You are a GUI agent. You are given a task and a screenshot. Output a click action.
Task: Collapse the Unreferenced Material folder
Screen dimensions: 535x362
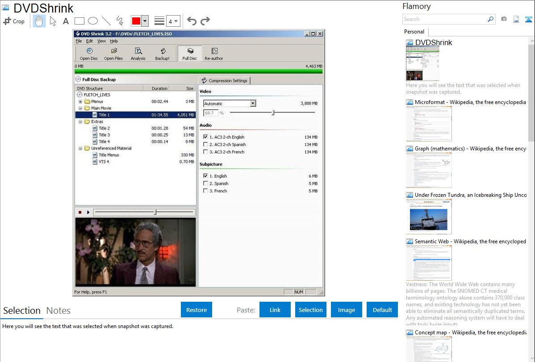[x=80, y=149]
